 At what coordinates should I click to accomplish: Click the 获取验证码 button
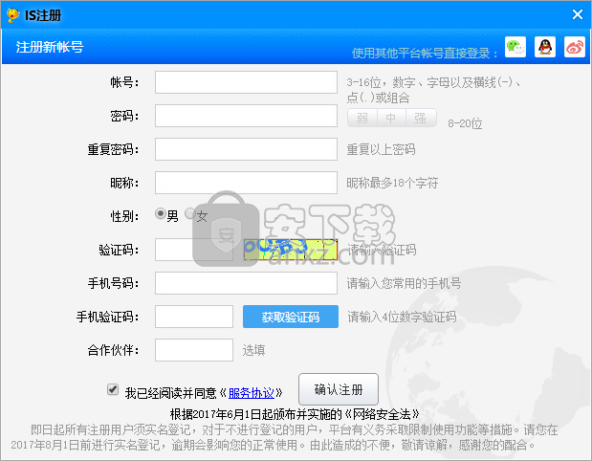click(291, 317)
